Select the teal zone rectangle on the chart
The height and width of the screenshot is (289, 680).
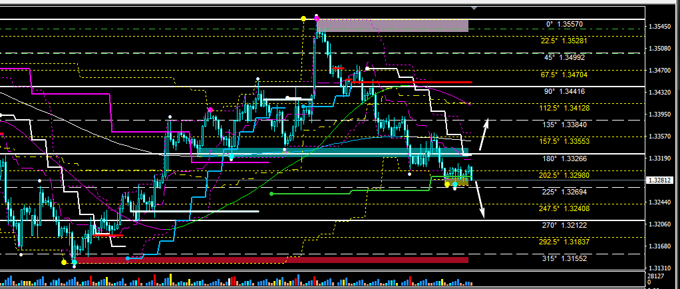(x=333, y=152)
